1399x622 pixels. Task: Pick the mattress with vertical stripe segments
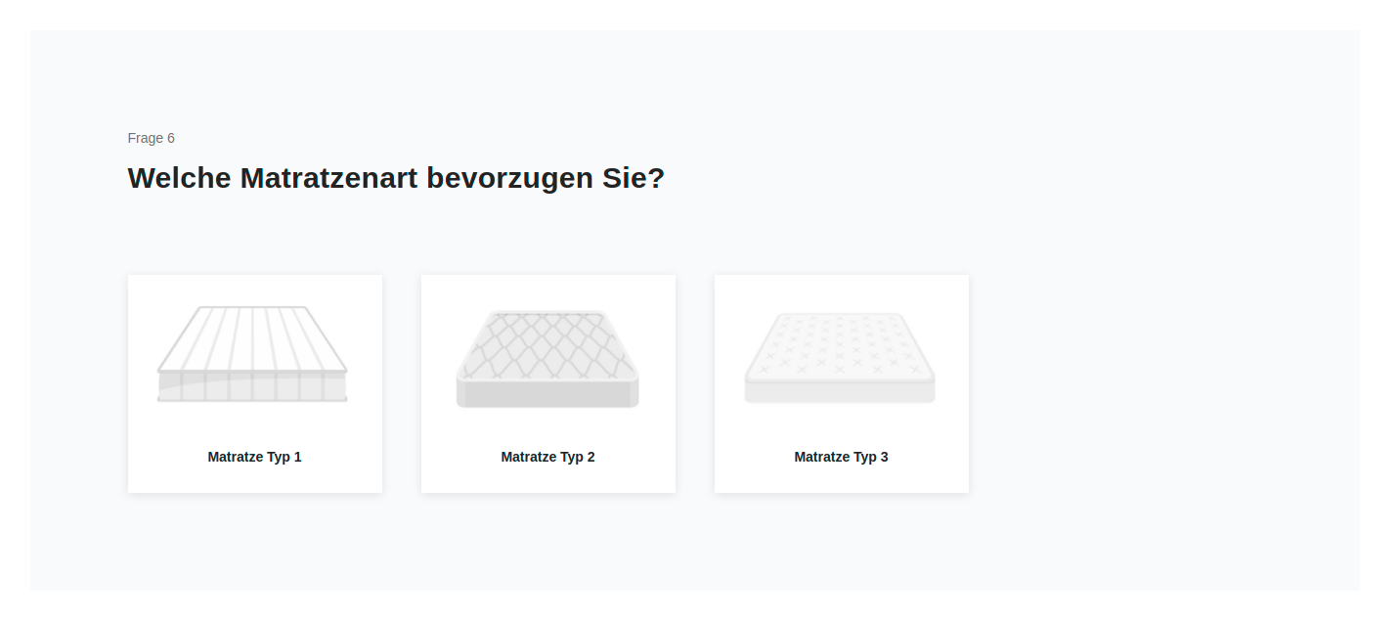coord(253,354)
